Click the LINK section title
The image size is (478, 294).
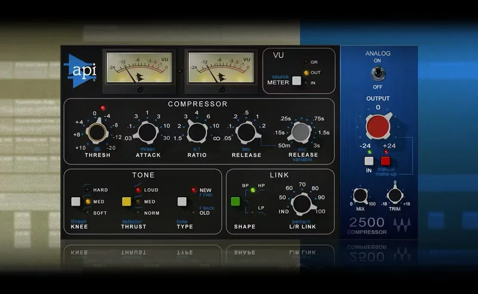[x=279, y=174]
